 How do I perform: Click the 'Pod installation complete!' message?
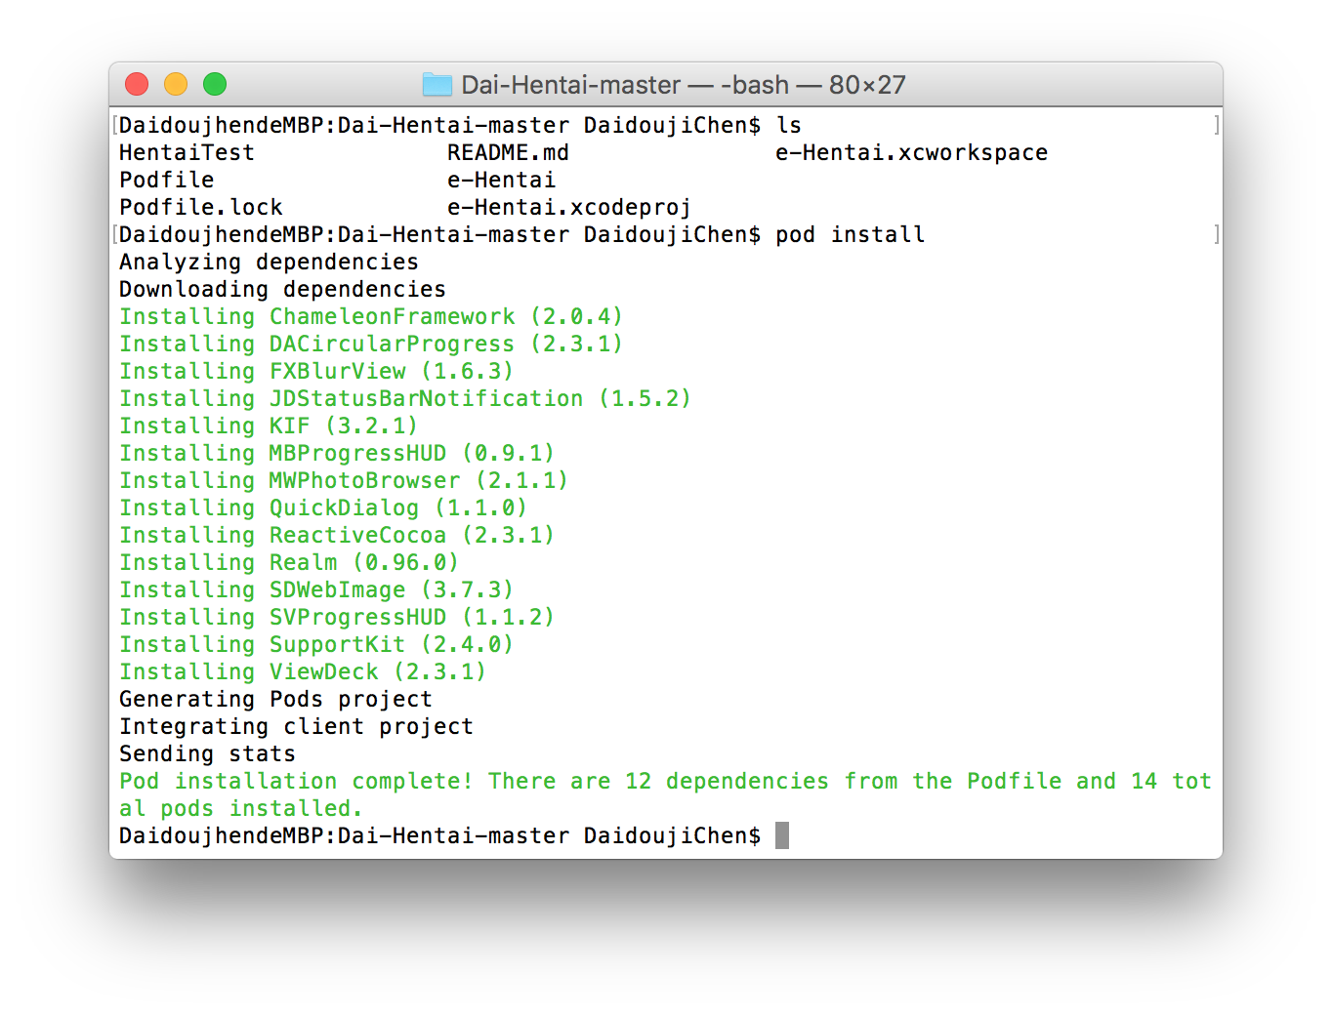point(296,782)
